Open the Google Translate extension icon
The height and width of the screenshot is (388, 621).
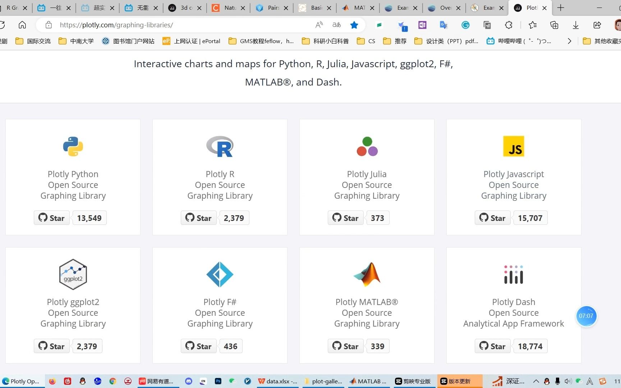click(x=444, y=25)
